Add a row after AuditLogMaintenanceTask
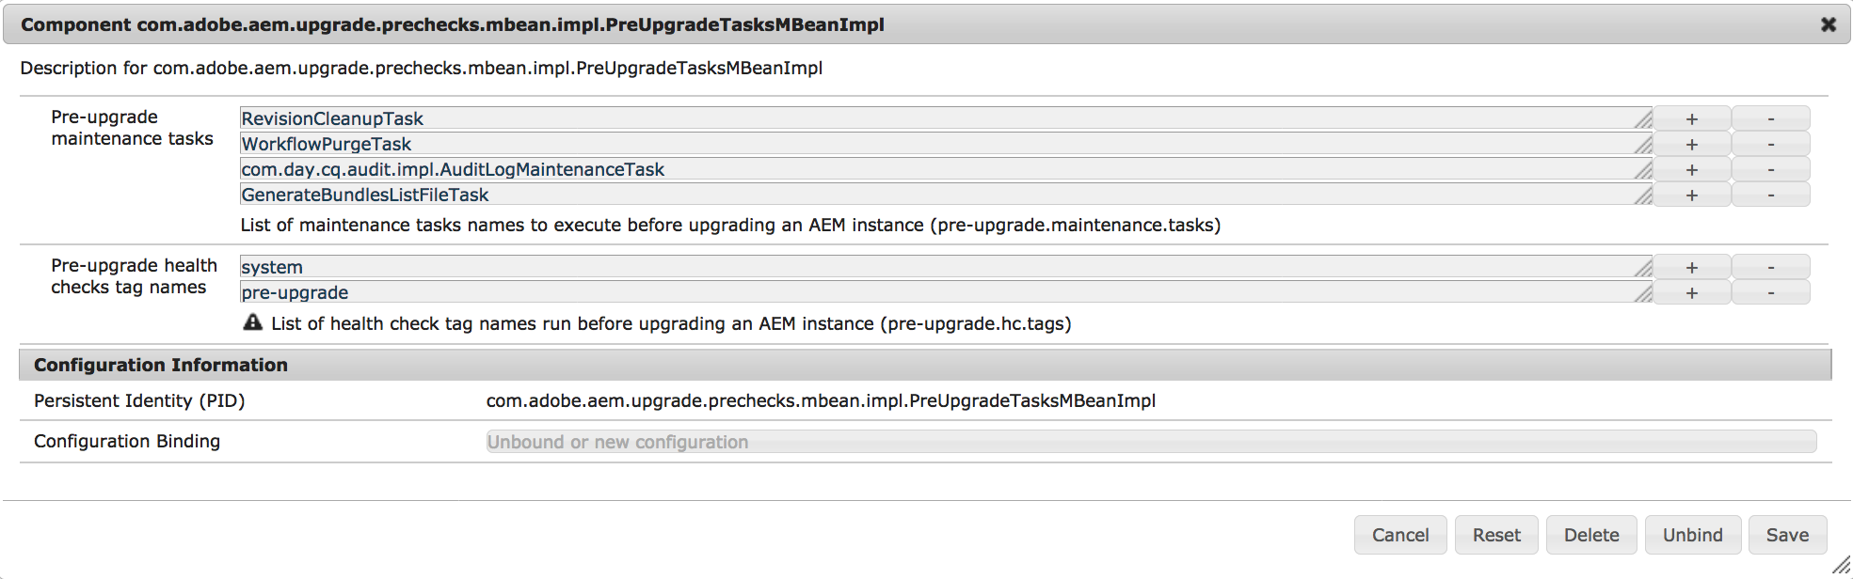The height and width of the screenshot is (579, 1853). click(x=1691, y=169)
